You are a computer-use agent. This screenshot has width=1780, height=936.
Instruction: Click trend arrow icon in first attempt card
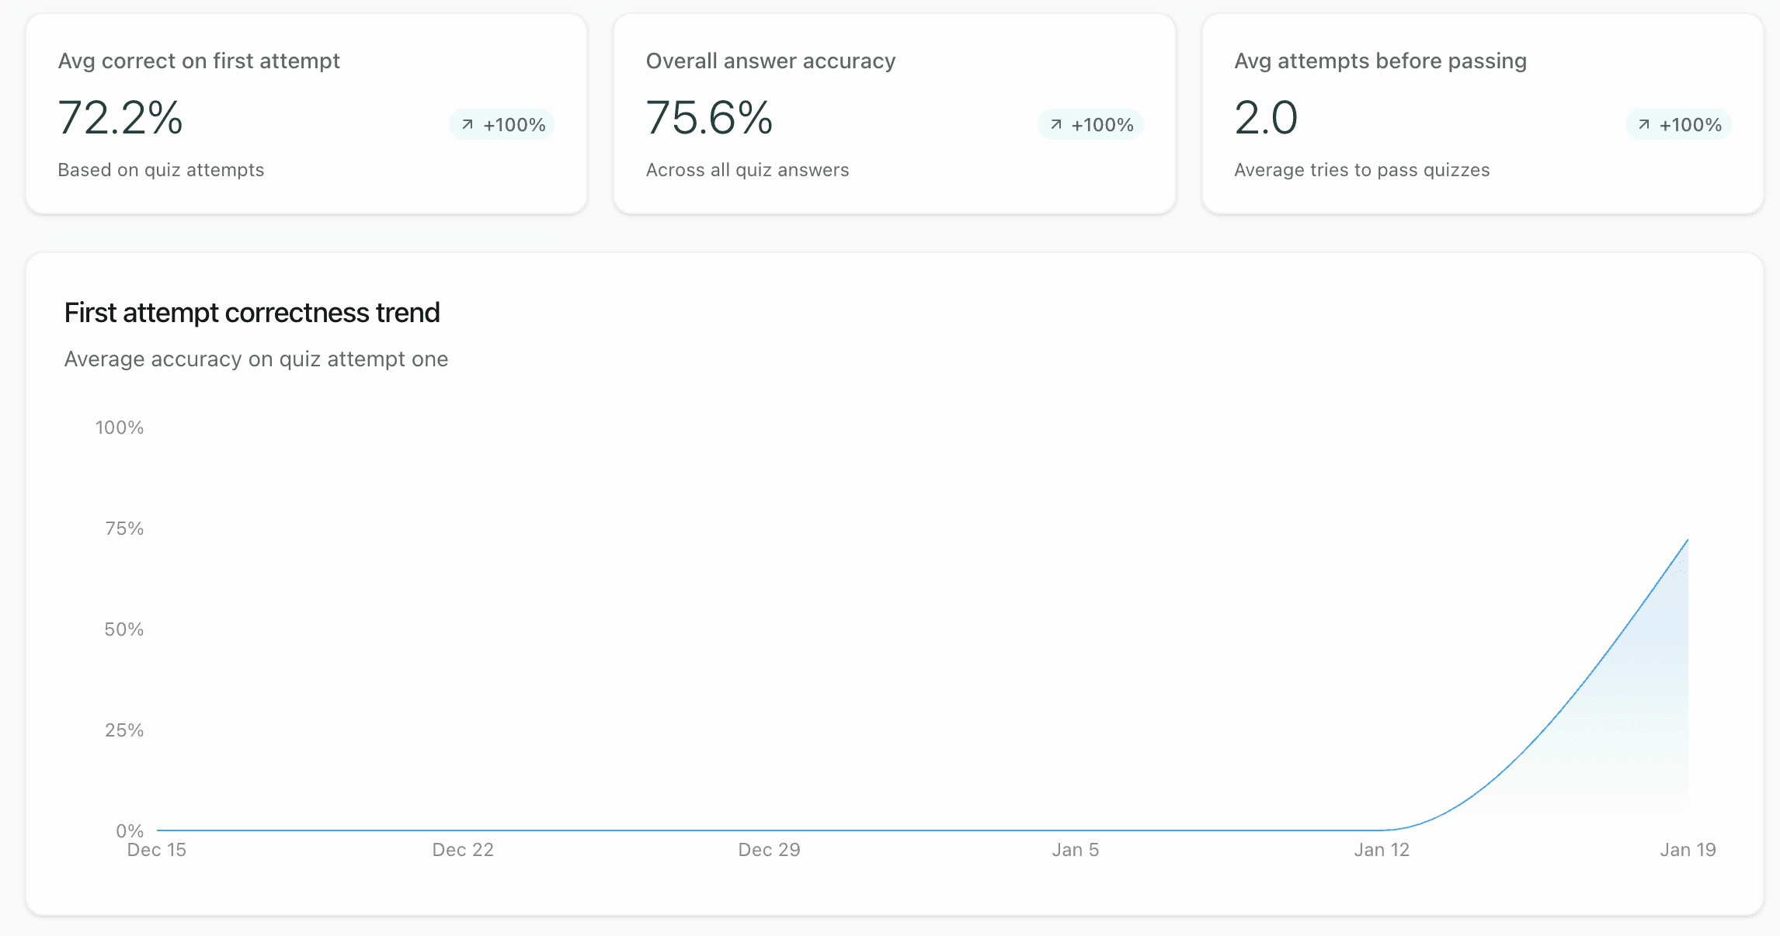click(468, 124)
